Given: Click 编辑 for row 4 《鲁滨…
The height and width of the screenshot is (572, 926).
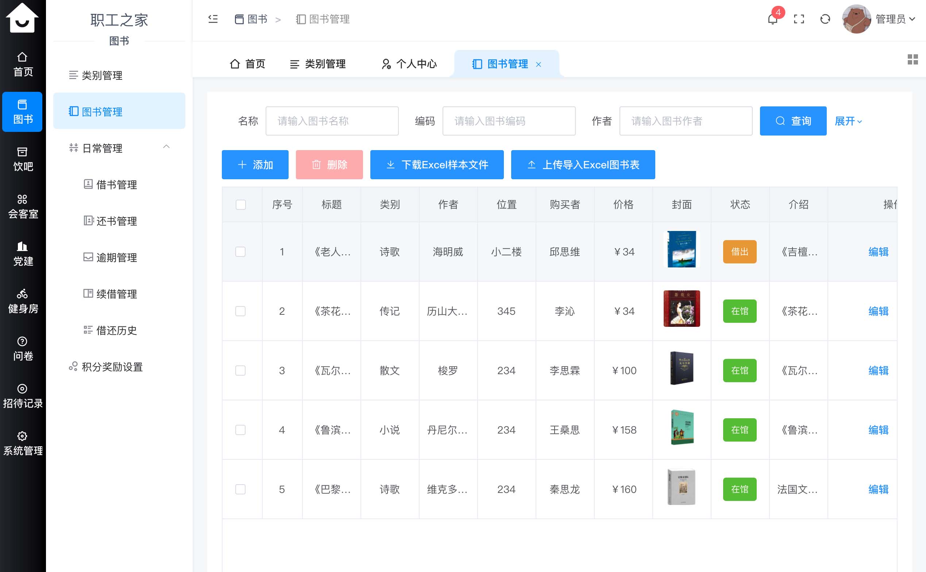Looking at the screenshot, I should (878, 430).
